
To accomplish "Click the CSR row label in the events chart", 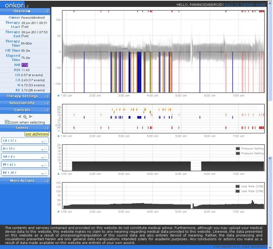I will click(58, 125).
